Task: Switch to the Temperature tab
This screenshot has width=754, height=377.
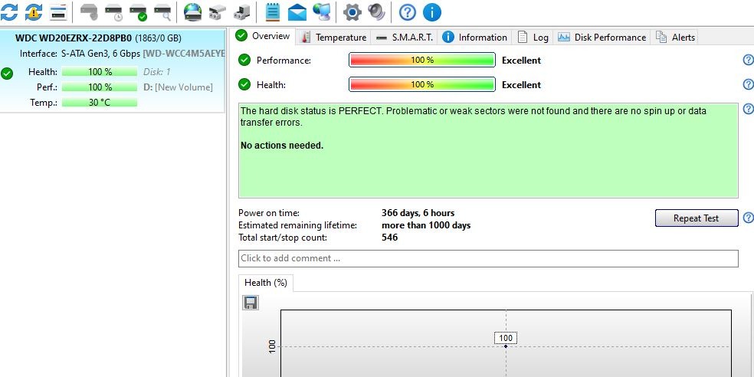Action: click(x=334, y=37)
